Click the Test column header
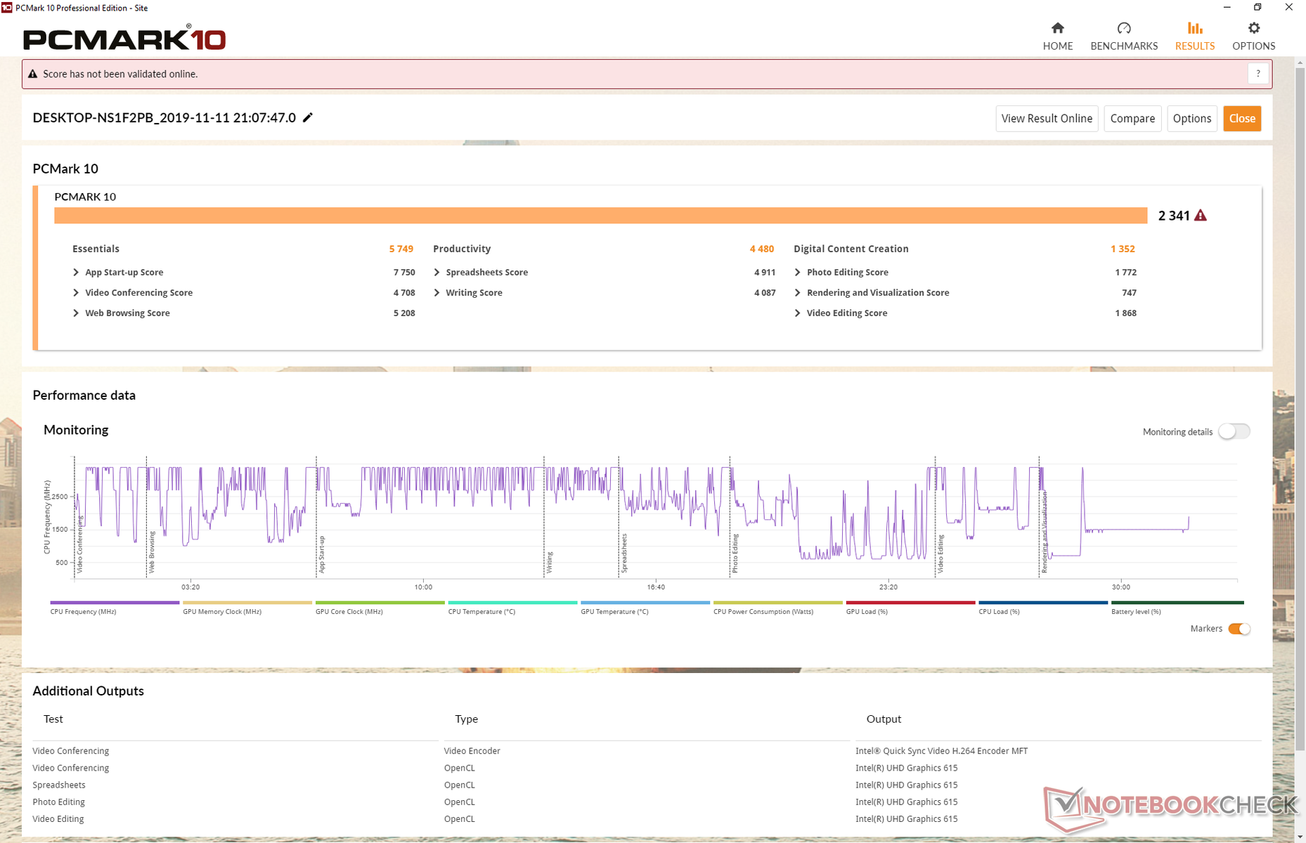The width and height of the screenshot is (1306, 843). [x=53, y=719]
